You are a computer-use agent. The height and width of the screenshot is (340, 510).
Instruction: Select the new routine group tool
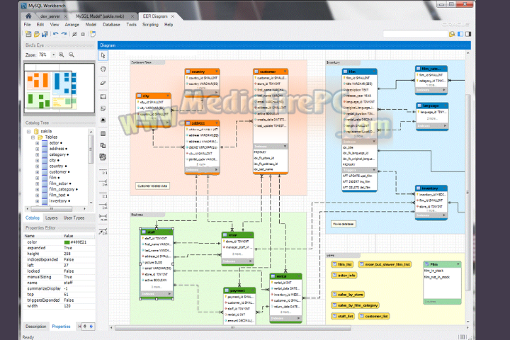[103, 157]
